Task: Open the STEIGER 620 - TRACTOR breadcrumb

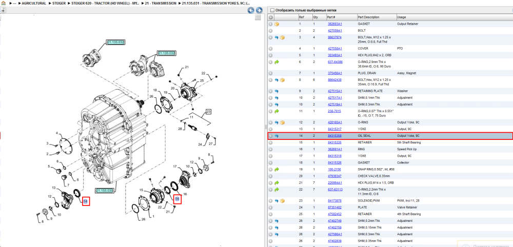Action: 105,3
